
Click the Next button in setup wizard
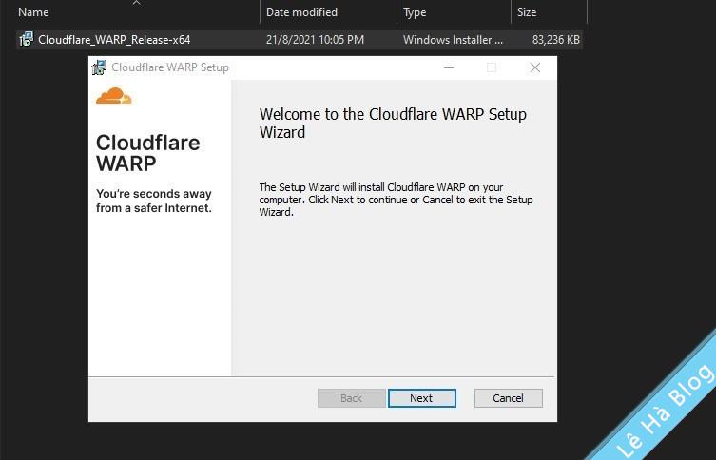pyautogui.click(x=421, y=398)
